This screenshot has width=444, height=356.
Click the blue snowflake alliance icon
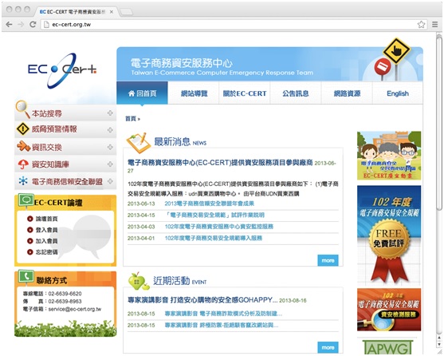point(23,181)
